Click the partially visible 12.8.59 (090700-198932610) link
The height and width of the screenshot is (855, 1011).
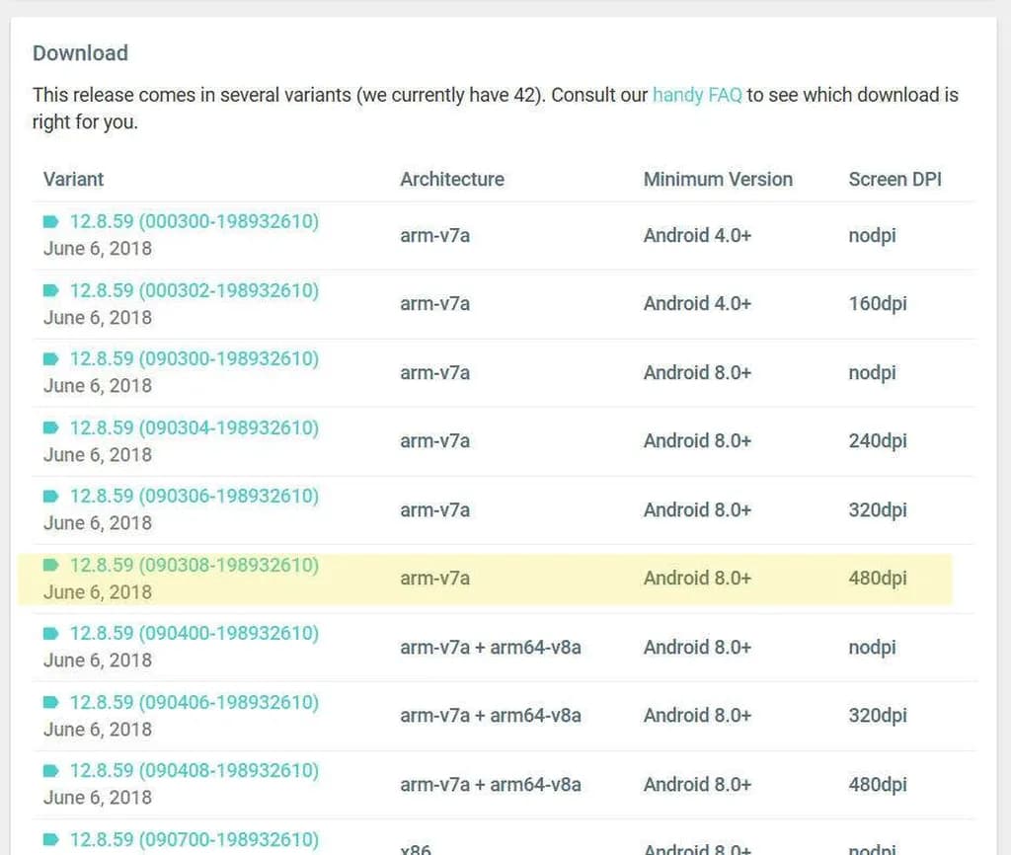[x=194, y=840]
